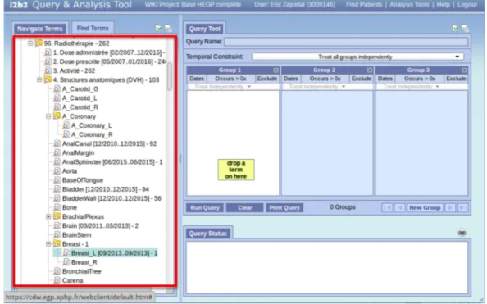Click the window icon beside Query Tool green check

coord(465,28)
